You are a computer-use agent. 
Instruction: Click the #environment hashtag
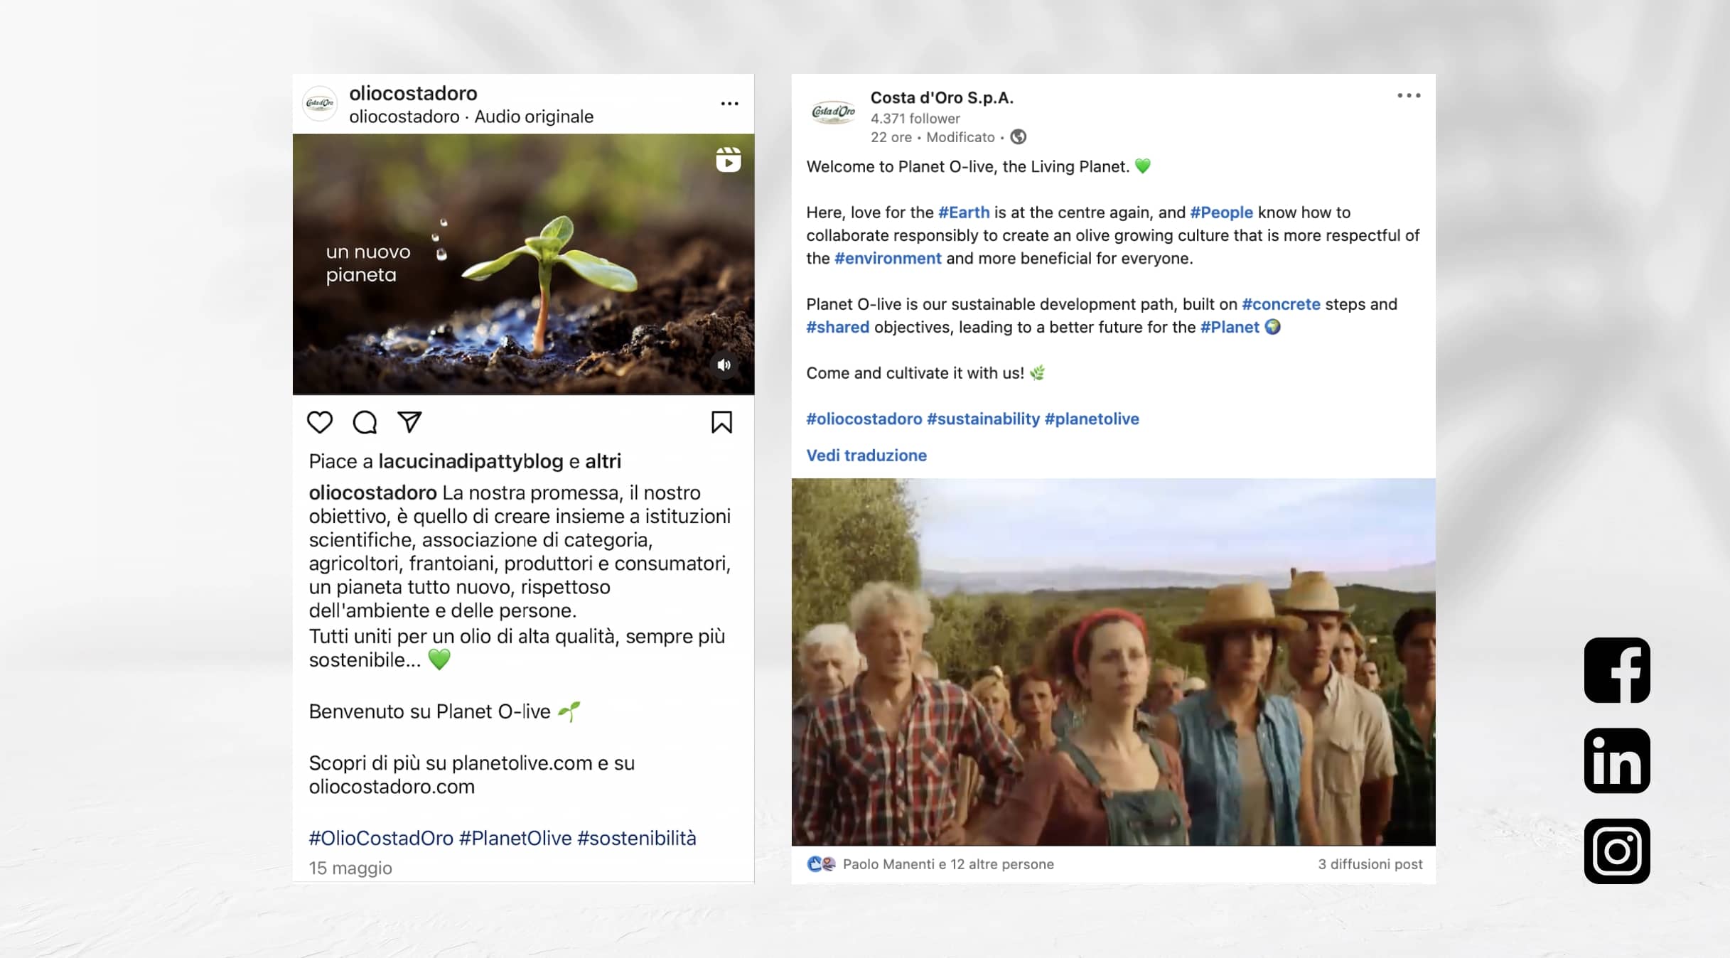point(888,258)
